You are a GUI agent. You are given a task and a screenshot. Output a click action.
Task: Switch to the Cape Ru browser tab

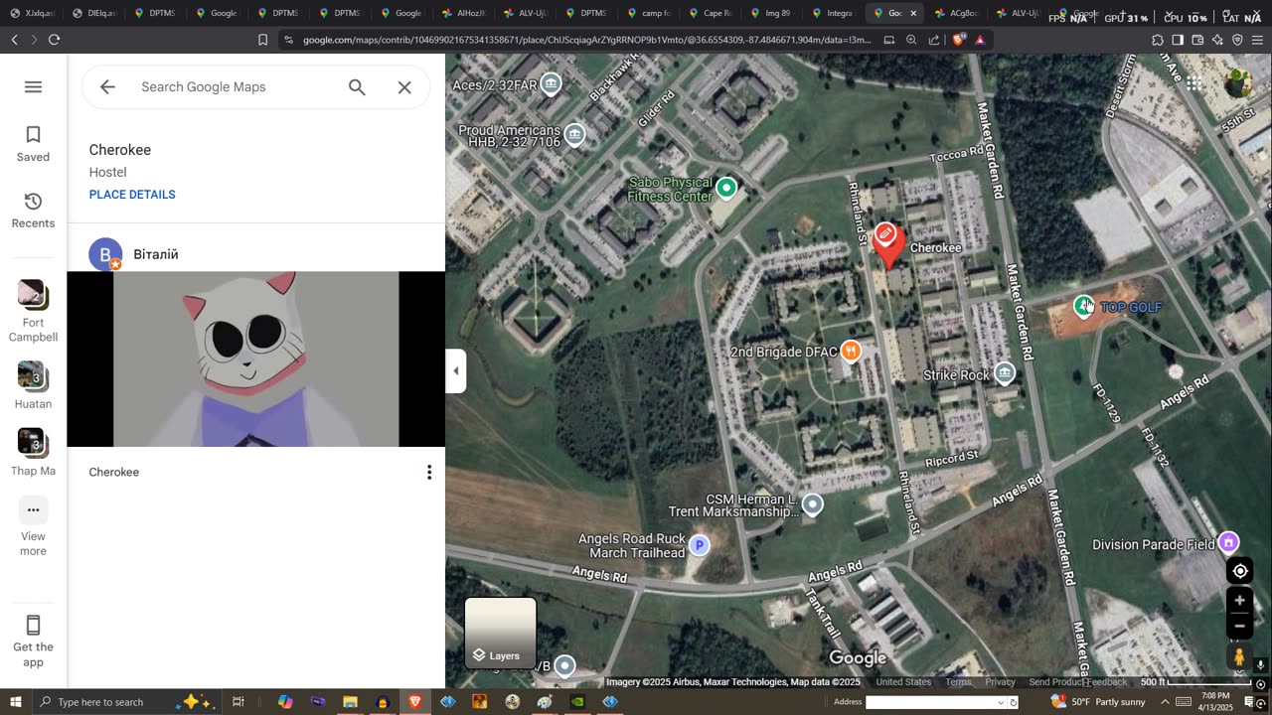pyautogui.click(x=709, y=13)
